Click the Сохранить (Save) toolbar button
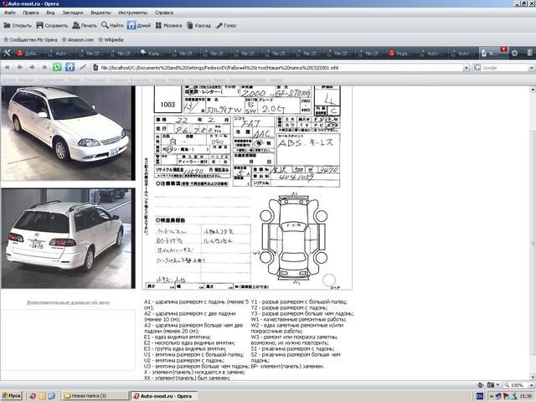 point(52,25)
